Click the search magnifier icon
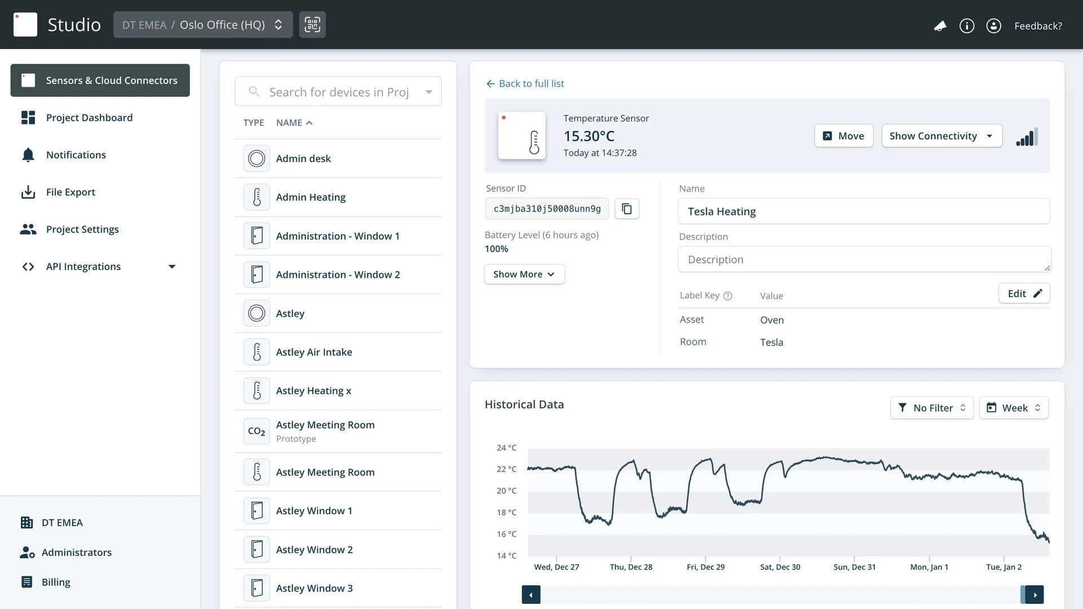Image resolution: width=1083 pixels, height=609 pixels. click(254, 91)
